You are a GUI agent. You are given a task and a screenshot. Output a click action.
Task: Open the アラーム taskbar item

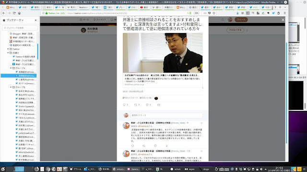tap(76, 169)
